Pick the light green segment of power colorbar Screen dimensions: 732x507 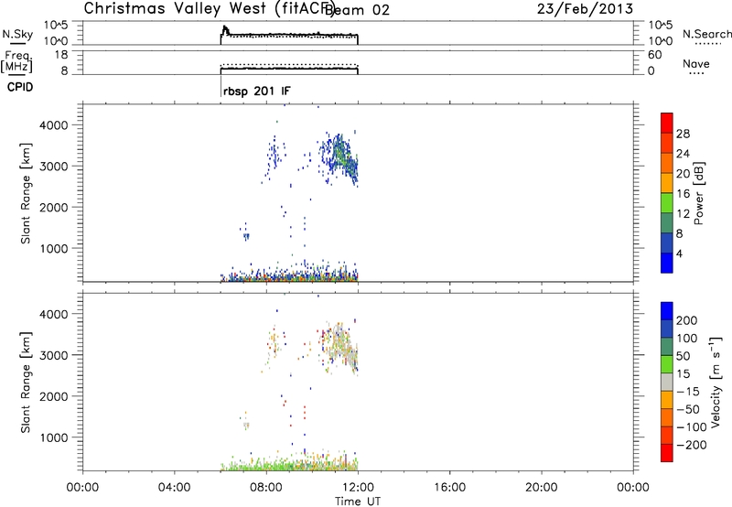click(667, 203)
